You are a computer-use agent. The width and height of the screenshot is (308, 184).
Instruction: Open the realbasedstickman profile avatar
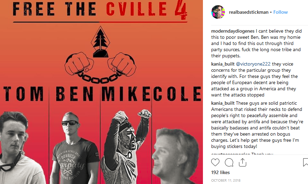pyautogui.click(x=218, y=12)
